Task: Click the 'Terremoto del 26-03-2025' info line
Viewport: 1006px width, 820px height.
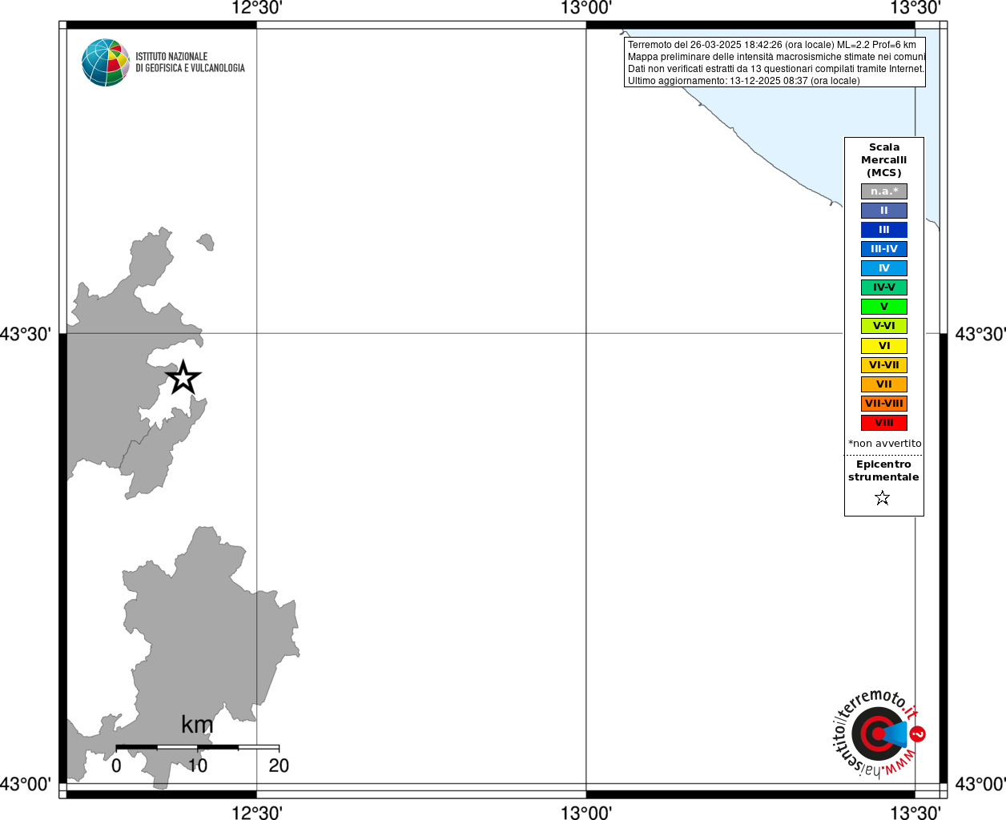Action: (772, 45)
